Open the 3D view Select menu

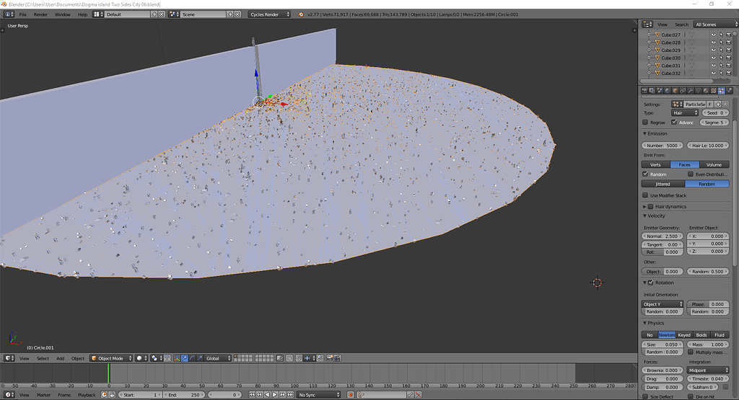[x=43, y=359]
